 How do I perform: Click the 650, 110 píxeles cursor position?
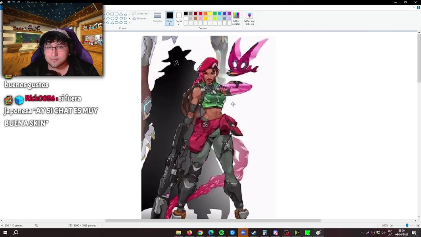tap(14, 225)
